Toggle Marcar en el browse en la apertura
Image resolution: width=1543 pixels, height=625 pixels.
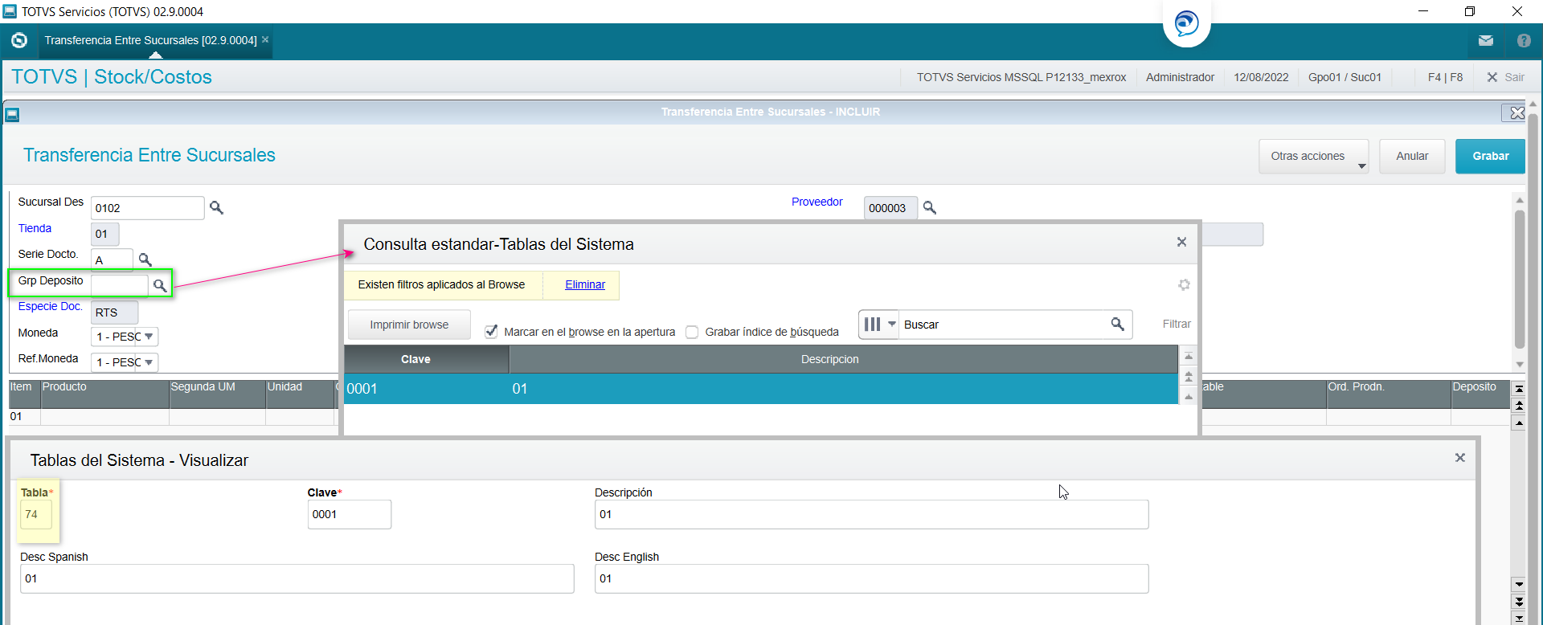tap(491, 331)
